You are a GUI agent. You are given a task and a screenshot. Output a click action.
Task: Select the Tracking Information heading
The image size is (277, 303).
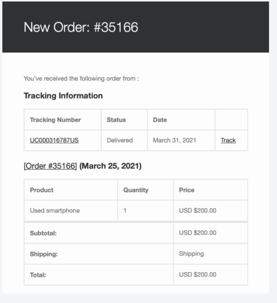pos(63,96)
